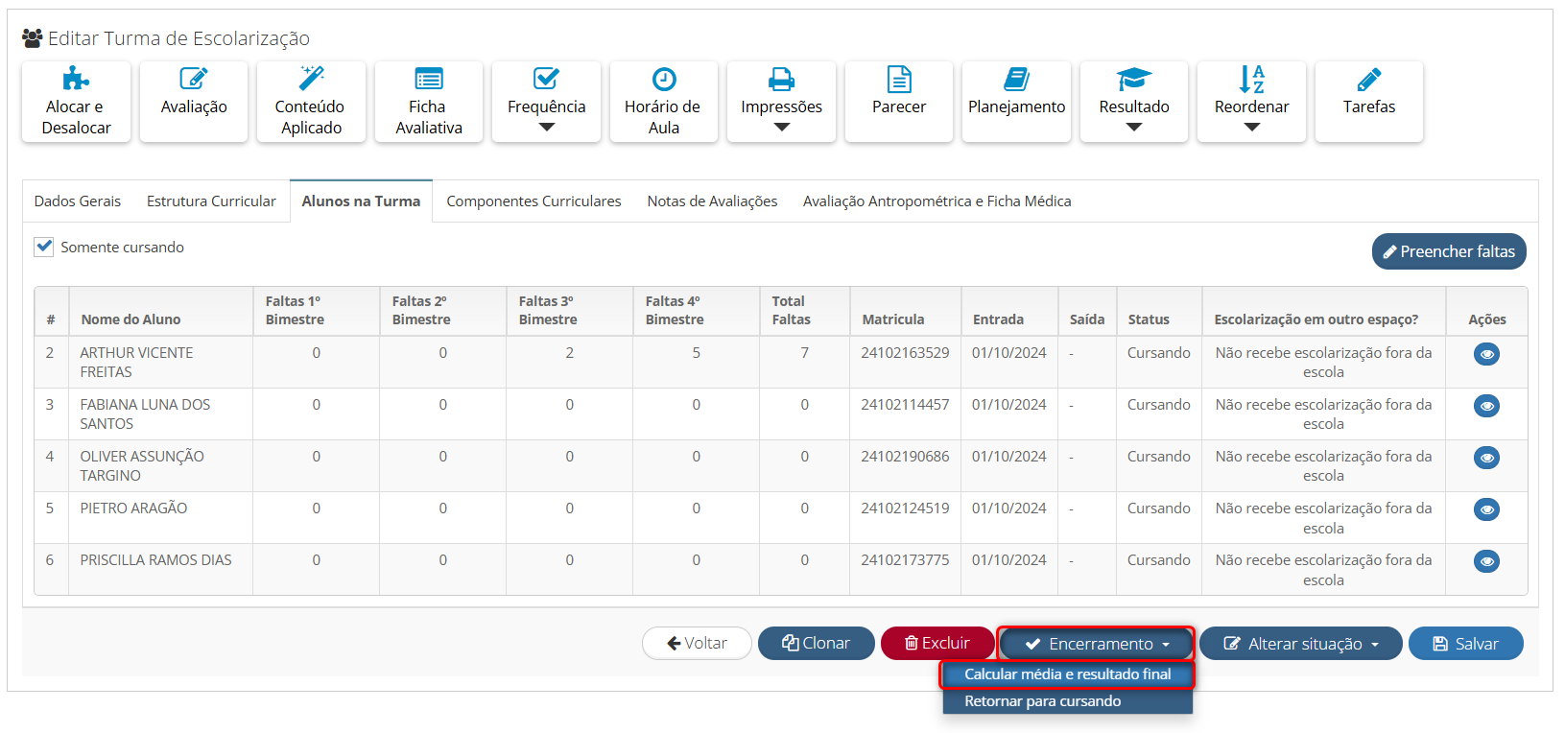Viewport: 1565px width, 733px height.
Task: Switch to Componentes Curriculares tab
Action: click(x=534, y=201)
